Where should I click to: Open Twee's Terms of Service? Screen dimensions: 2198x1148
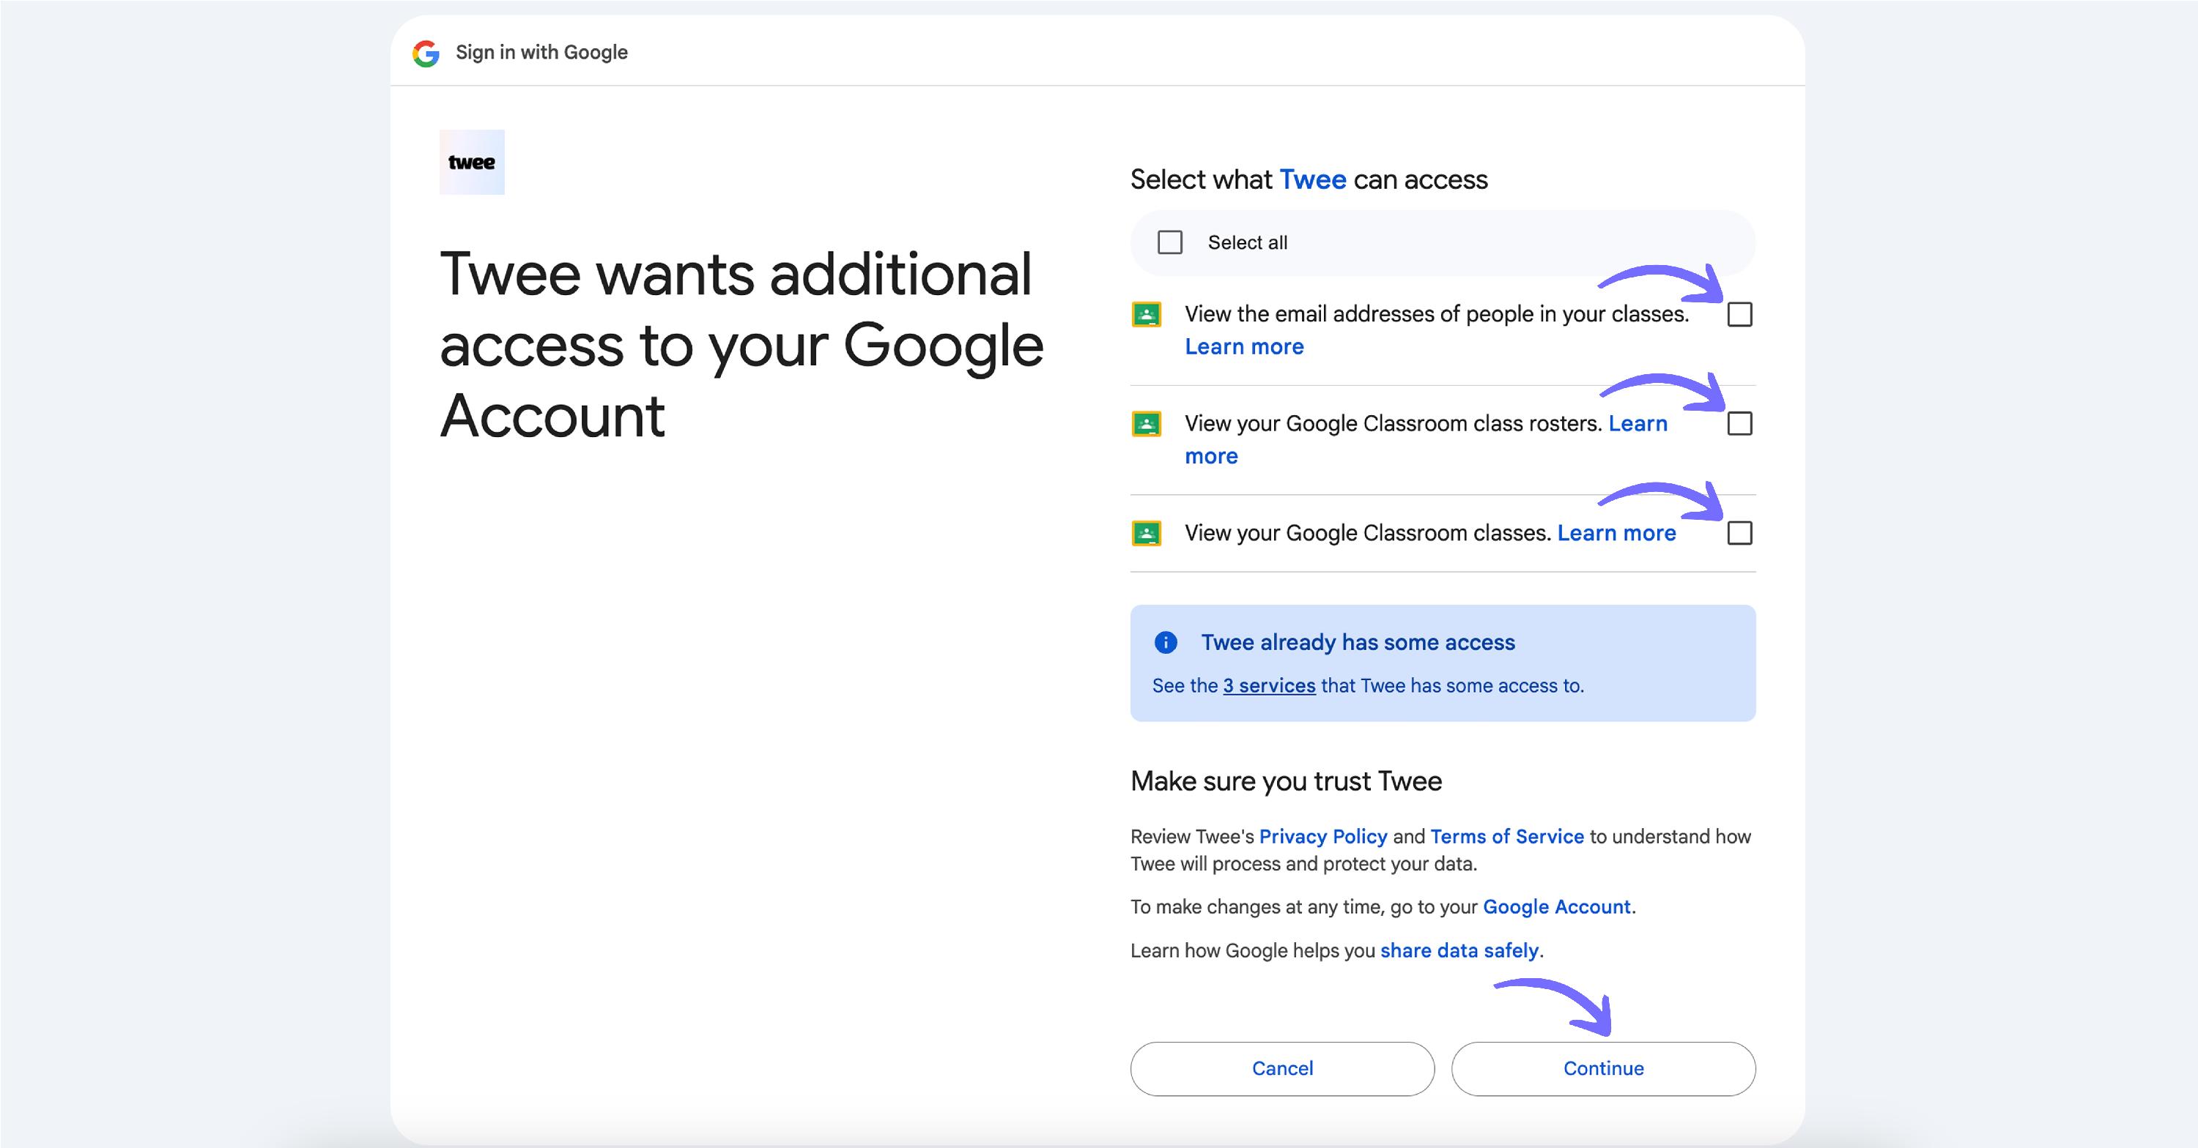pyautogui.click(x=1507, y=837)
